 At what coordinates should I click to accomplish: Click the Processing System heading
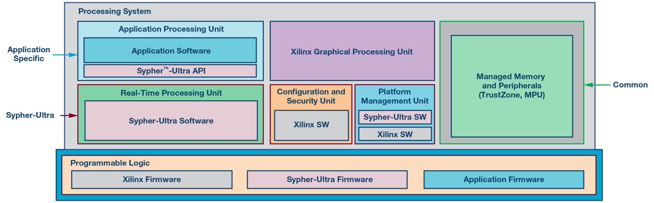(x=114, y=11)
